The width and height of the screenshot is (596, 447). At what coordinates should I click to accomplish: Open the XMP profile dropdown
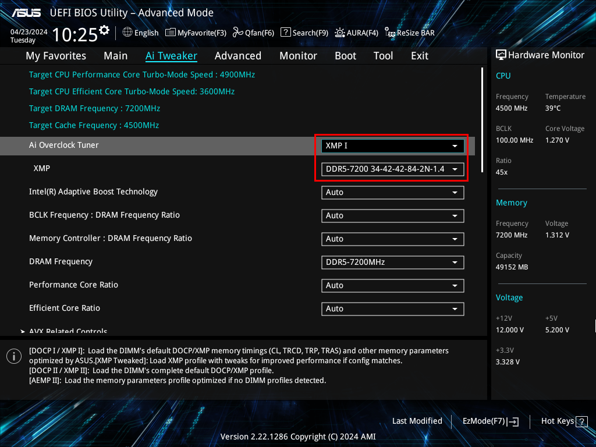392,169
